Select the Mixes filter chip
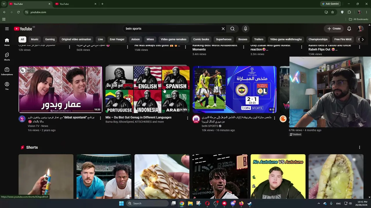371x208 pixels. pos(150,39)
